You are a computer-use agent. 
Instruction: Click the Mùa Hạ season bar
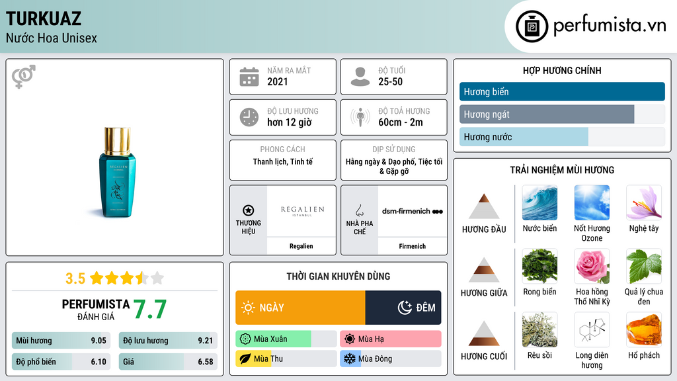(x=391, y=339)
